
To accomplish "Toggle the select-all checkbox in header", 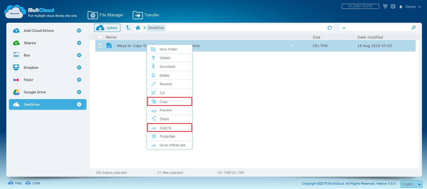I will (x=100, y=37).
